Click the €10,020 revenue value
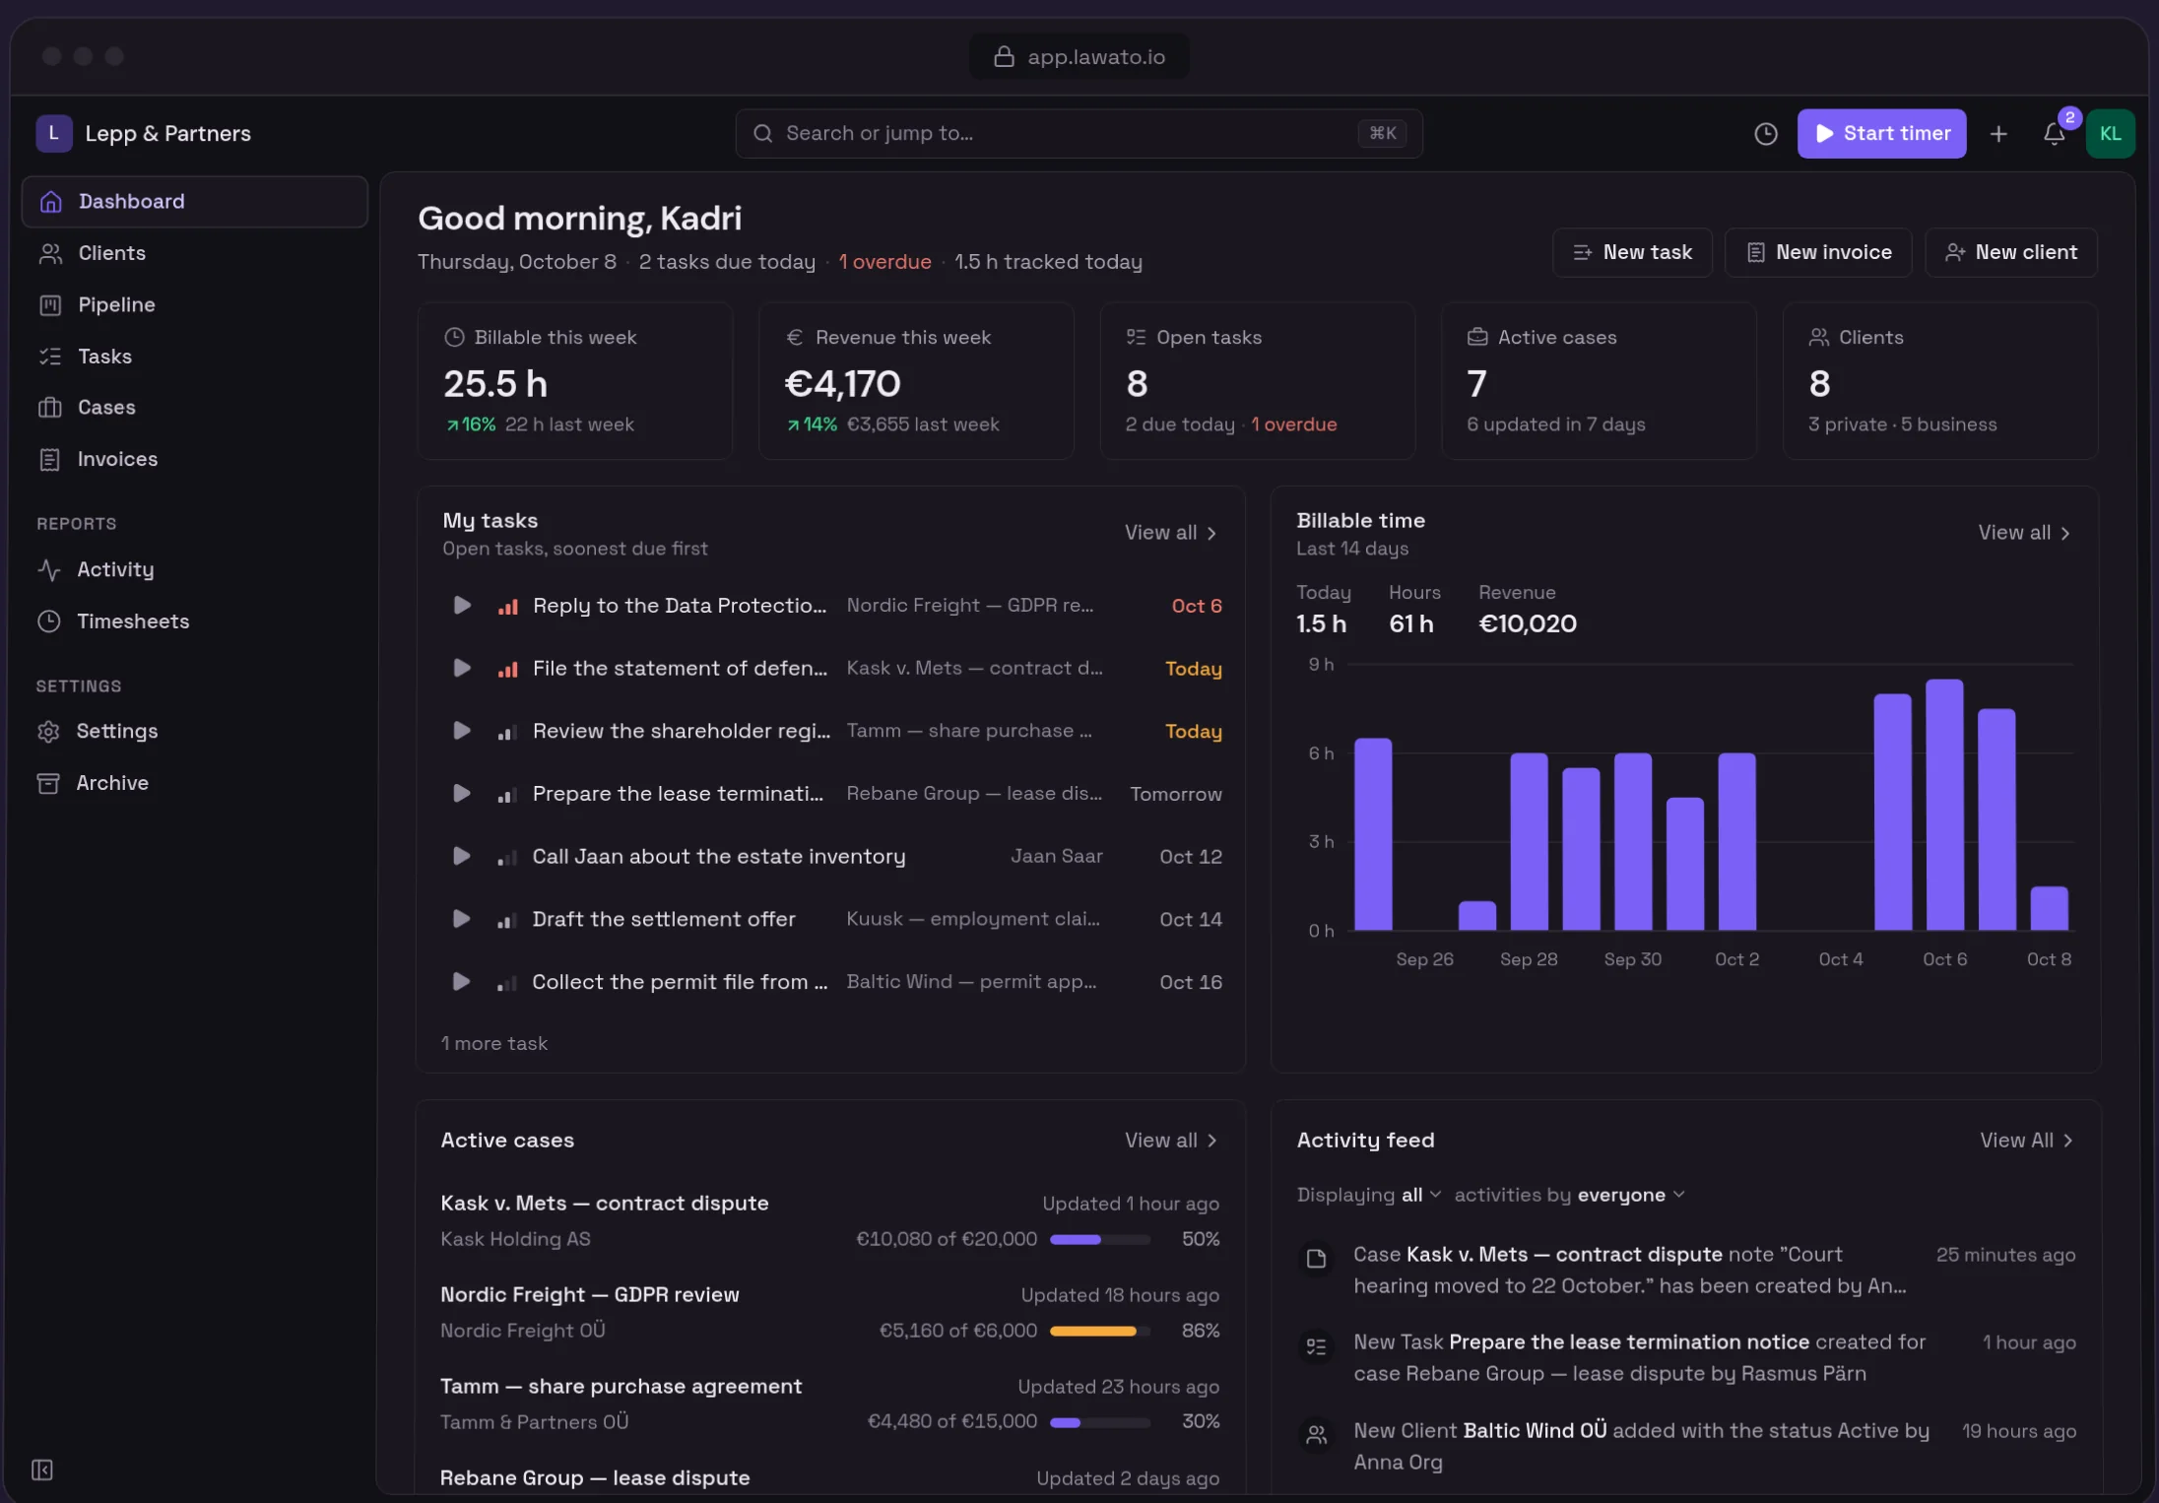This screenshot has height=1503, width=2159. [x=1528, y=623]
